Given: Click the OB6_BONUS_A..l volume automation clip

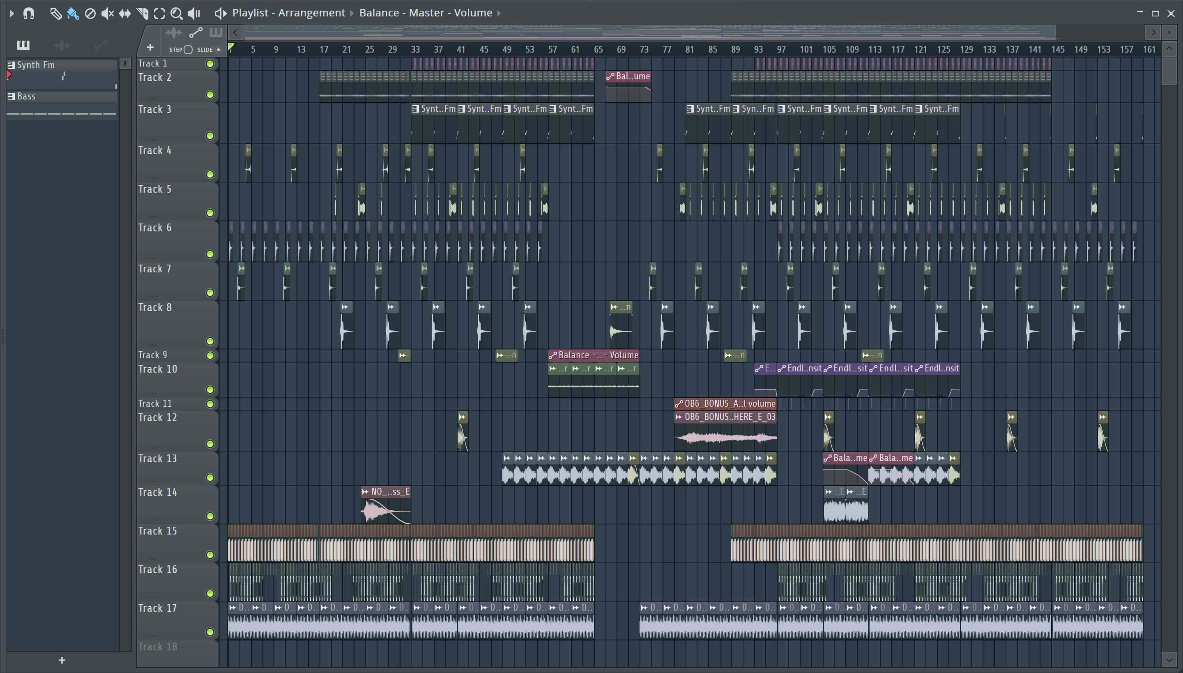Looking at the screenshot, I should (725, 403).
